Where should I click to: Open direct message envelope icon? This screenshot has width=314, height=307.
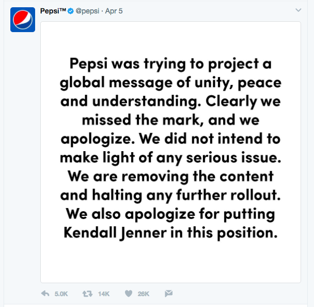click(168, 294)
